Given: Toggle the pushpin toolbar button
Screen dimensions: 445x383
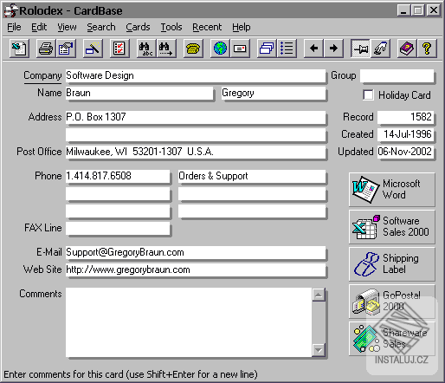Looking at the screenshot, I should [360, 49].
